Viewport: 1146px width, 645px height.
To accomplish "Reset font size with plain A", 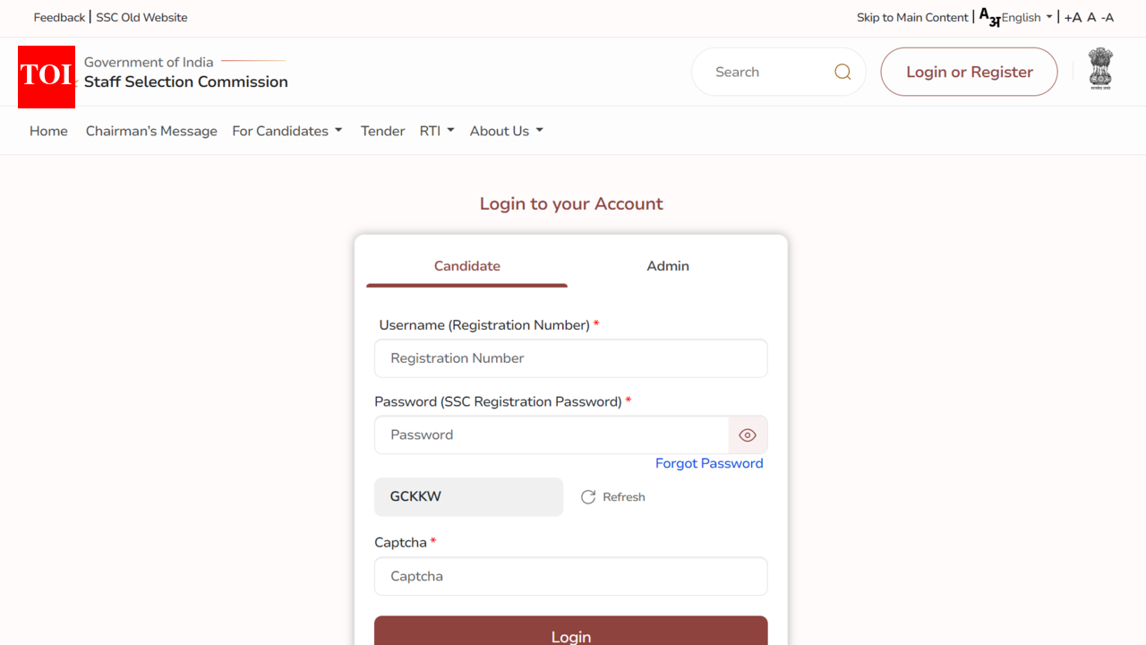I will tap(1091, 17).
